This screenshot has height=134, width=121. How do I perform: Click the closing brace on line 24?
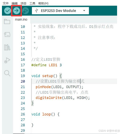click(32, 103)
